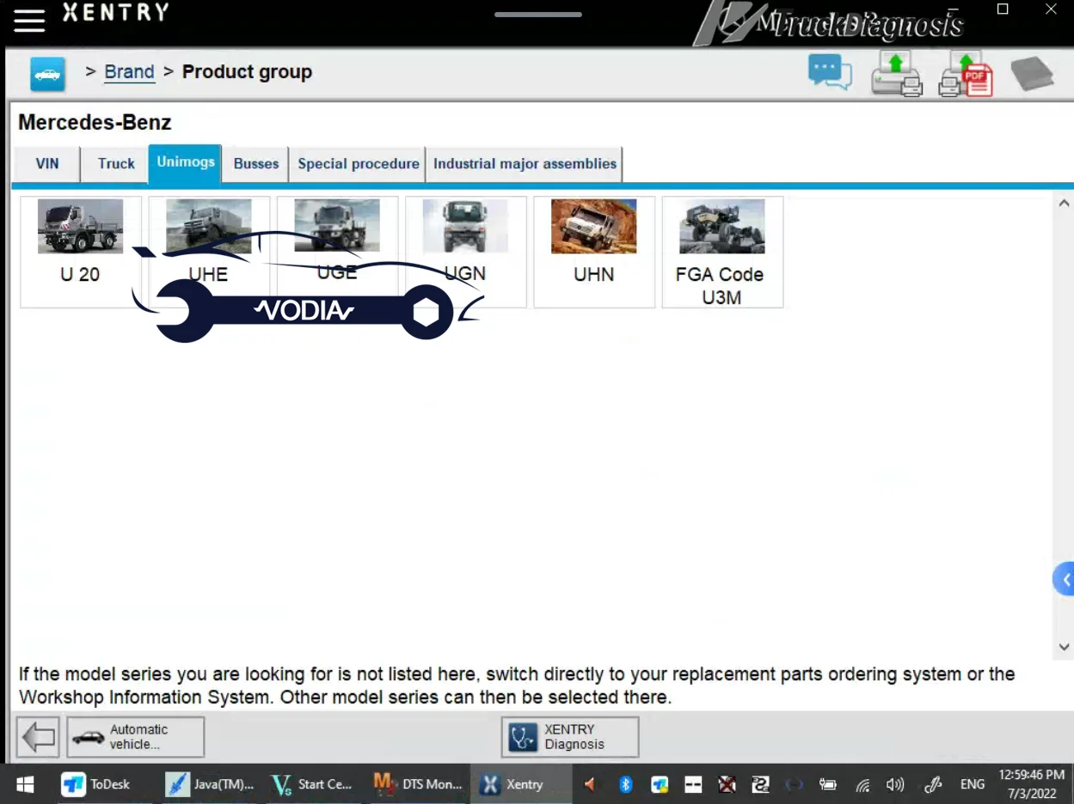1074x804 pixels.
Task: Go to the Brand breadcrumb link
Action: point(129,72)
